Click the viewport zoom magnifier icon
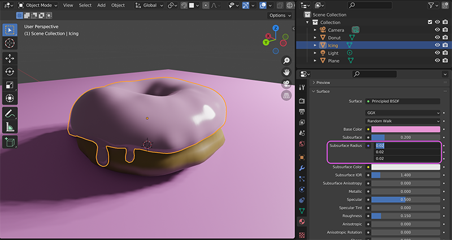The height and width of the screenshot is (240, 452). click(286, 60)
